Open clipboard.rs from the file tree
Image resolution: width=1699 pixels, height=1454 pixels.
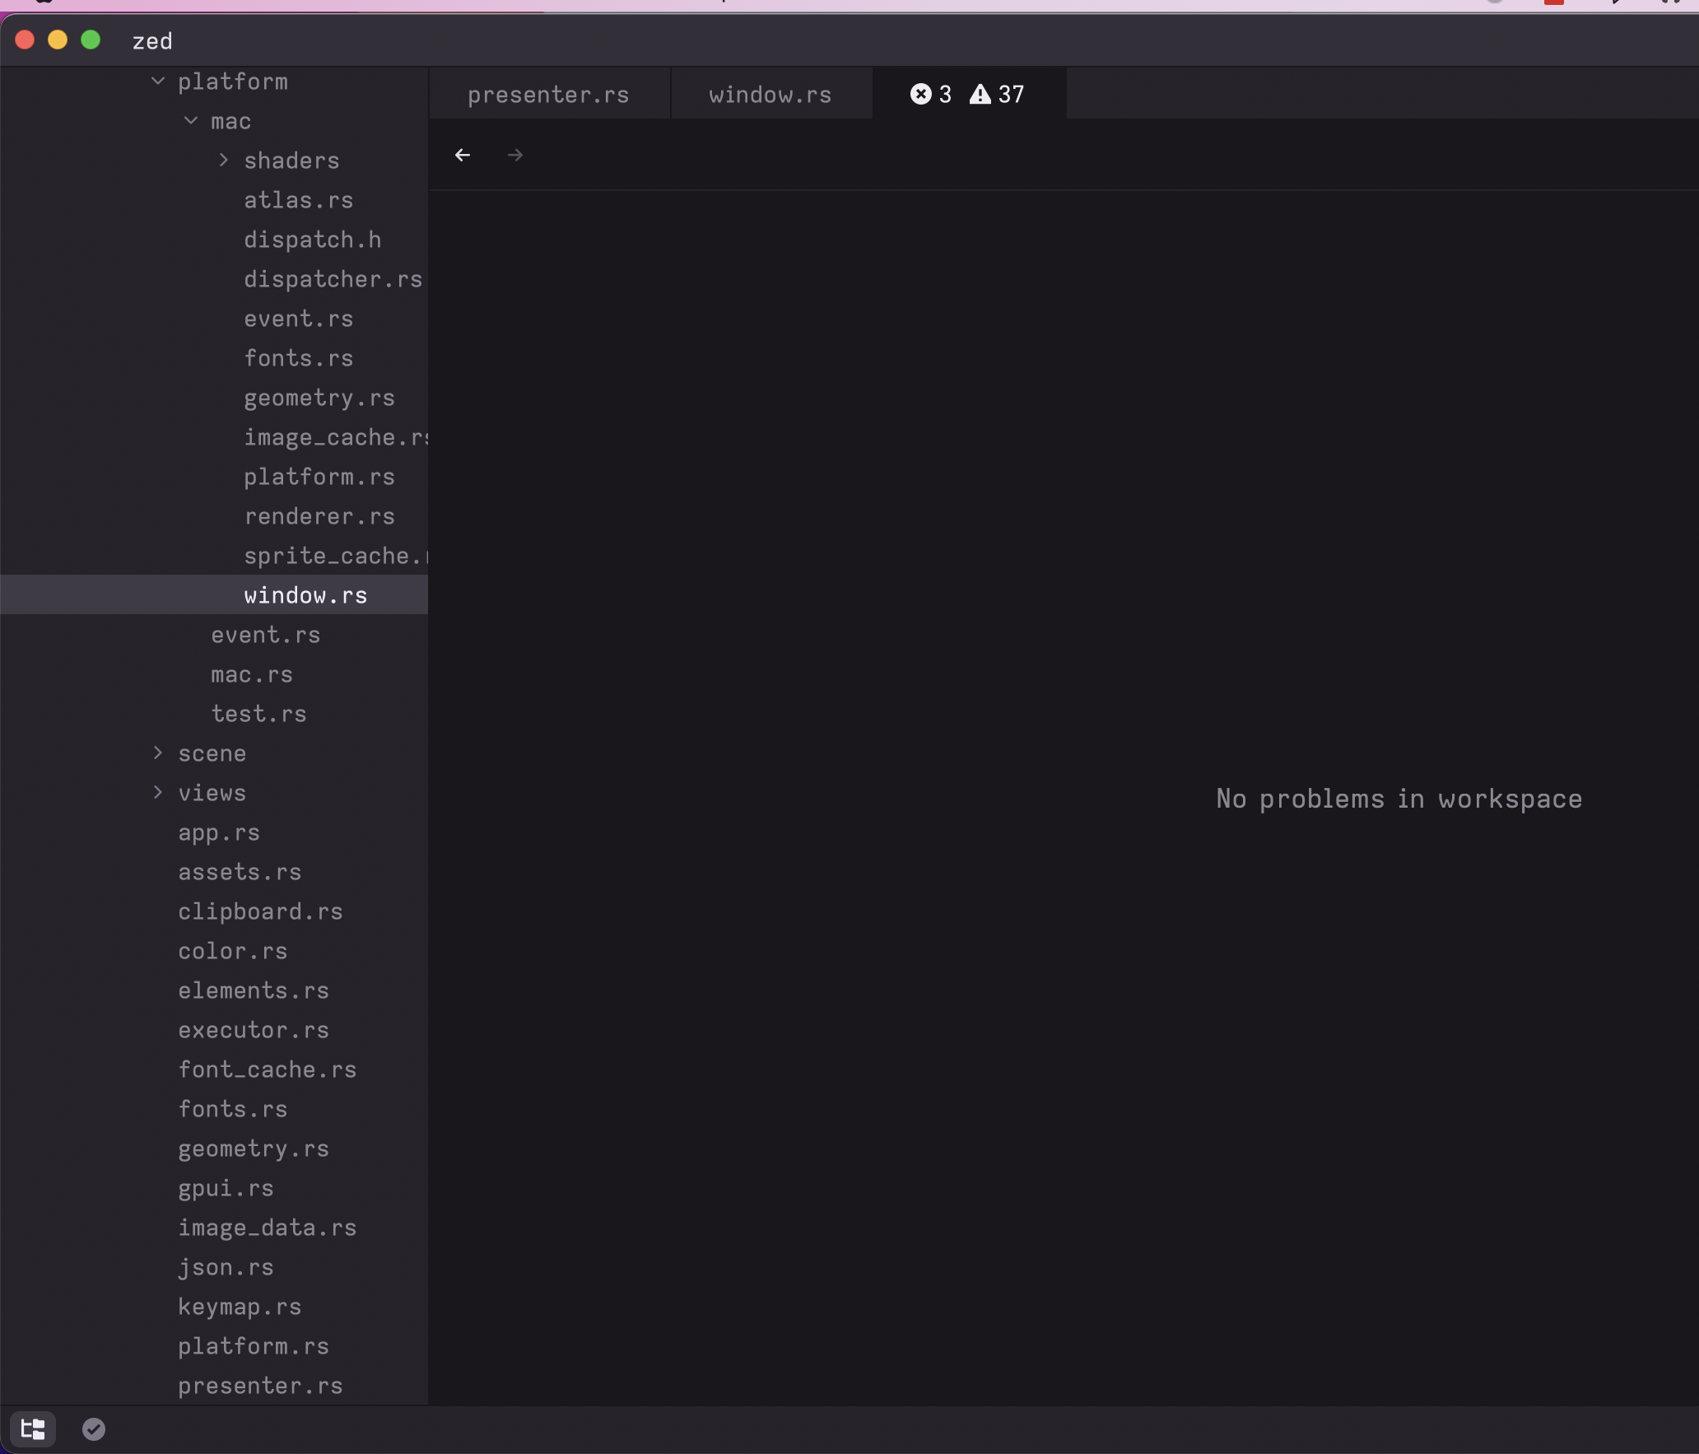click(259, 911)
